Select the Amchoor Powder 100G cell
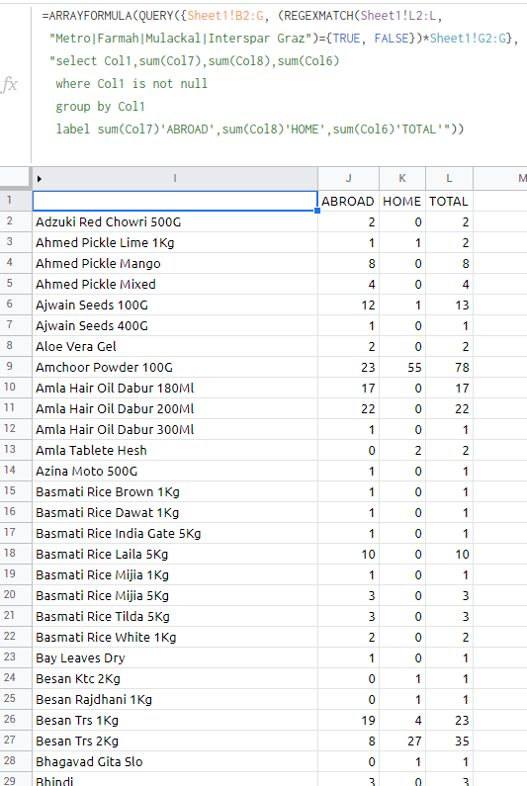This screenshot has width=527, height=786. click(175, 367)
